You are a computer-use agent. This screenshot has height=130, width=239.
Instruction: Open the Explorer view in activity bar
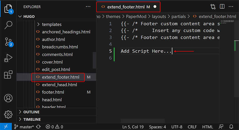coord(8,8)
